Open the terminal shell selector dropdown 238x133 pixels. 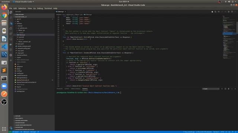click(211, 89)
